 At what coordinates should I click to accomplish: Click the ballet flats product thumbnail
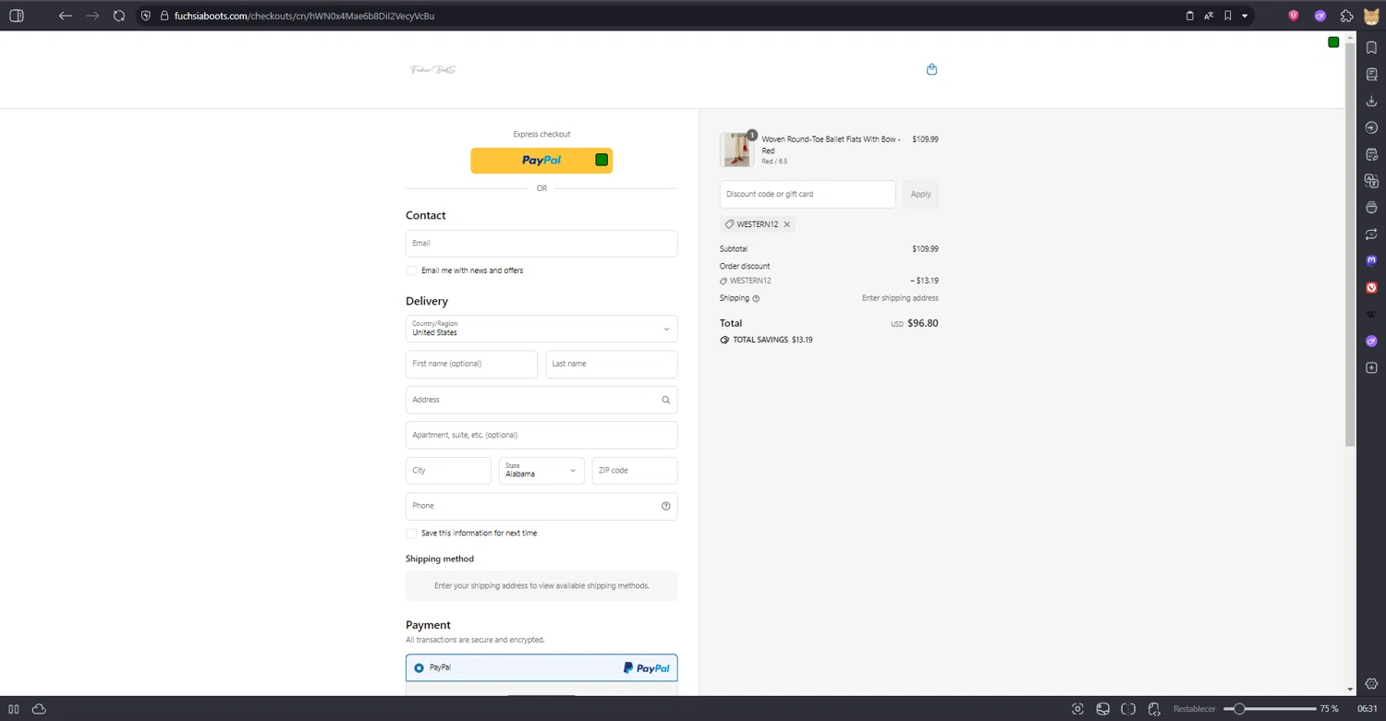(x=736, y=150)
